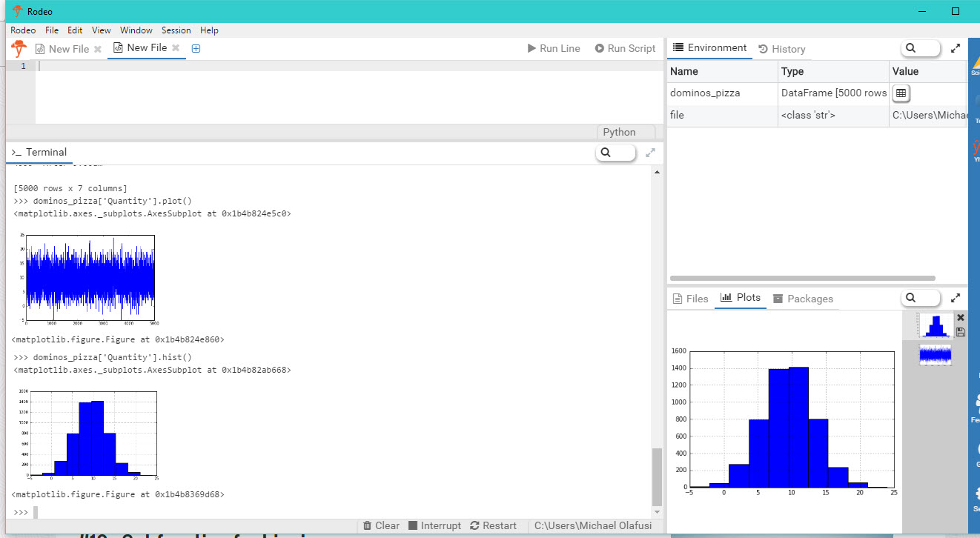
Task: Clear the terminal output
Action: coord(380,525)
